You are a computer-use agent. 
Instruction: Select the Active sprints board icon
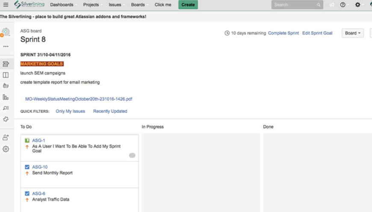pyautogui.click(x=6, y=75)
